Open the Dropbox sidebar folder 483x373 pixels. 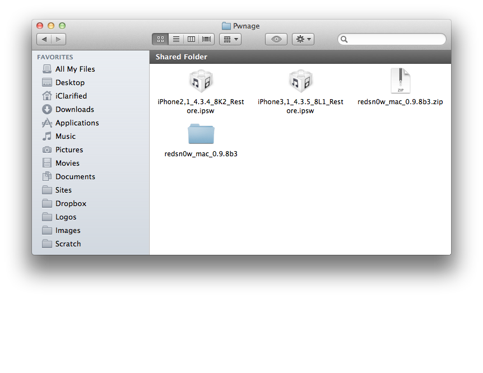tap(71, 203)
